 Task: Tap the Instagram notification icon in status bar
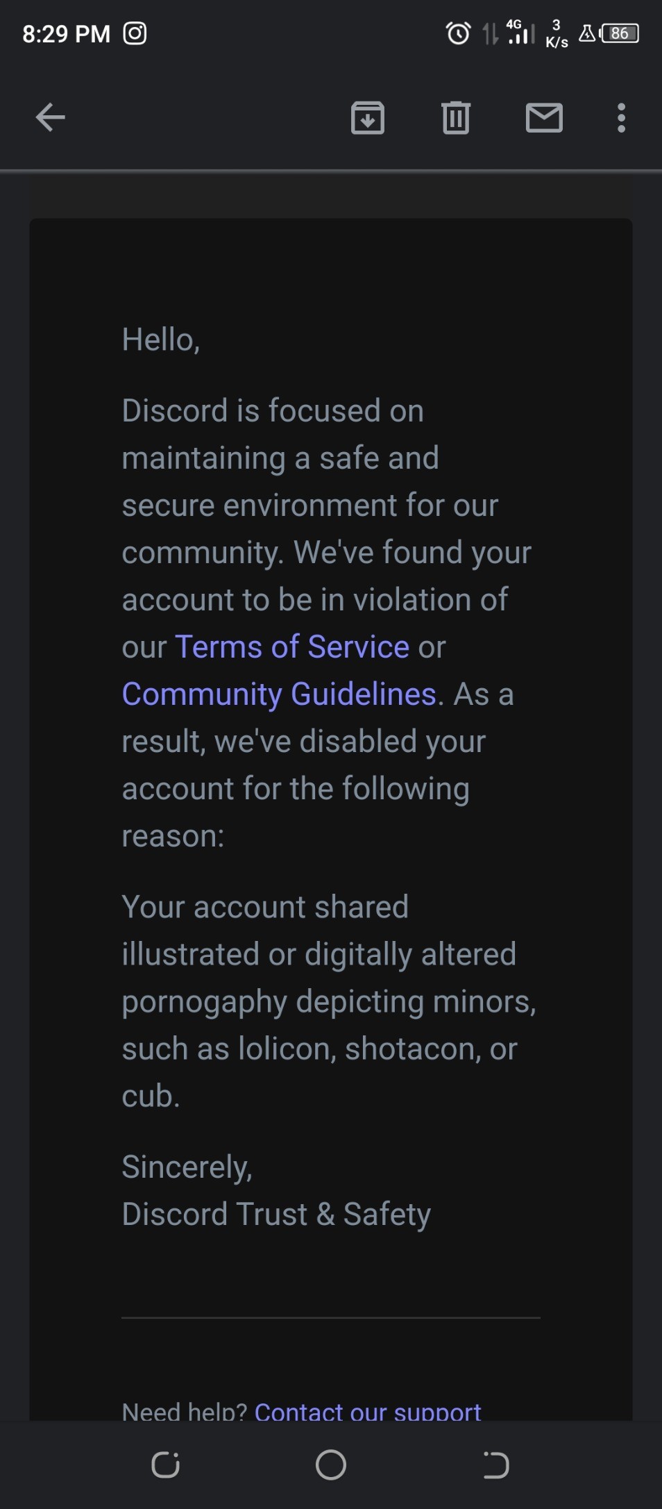pyautogui.click(x=135, y=33)
